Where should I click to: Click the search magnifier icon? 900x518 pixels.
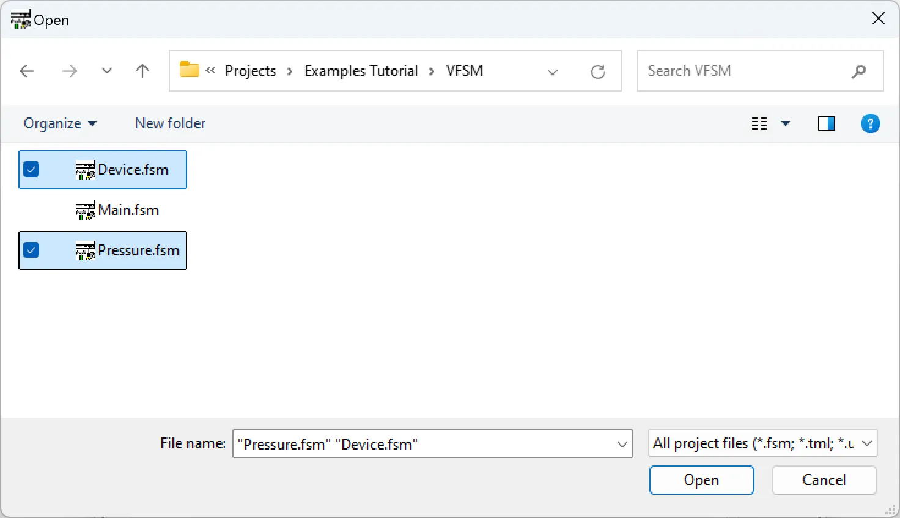858,71
